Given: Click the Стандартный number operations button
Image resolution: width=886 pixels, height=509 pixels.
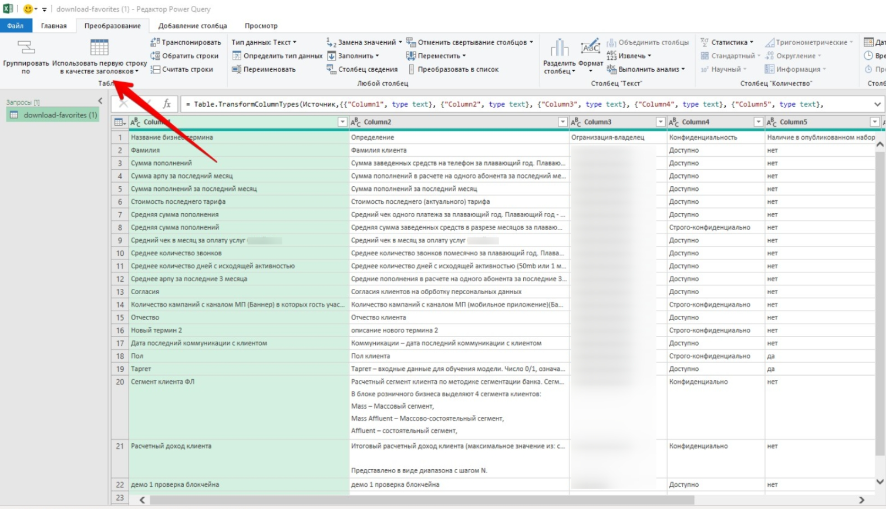Looking at the screenshot, I should pyautogui.click(x=730, y=56).
